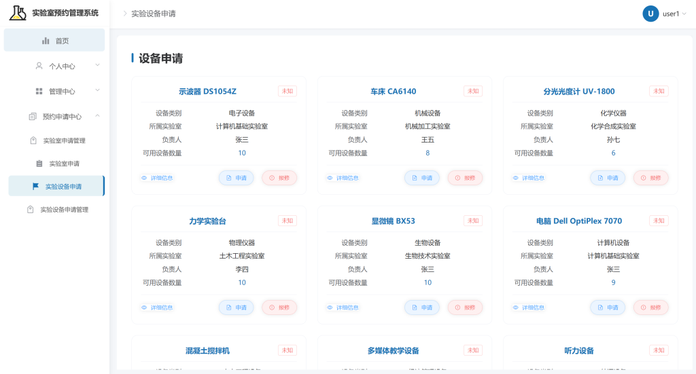
Task: Click the document icon beside 预约申请中心
Action: (33, 116)
